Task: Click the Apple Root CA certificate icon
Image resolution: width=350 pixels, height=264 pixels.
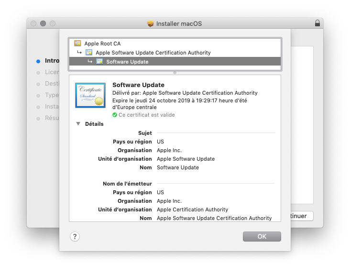Action: [x=77, y=44]
